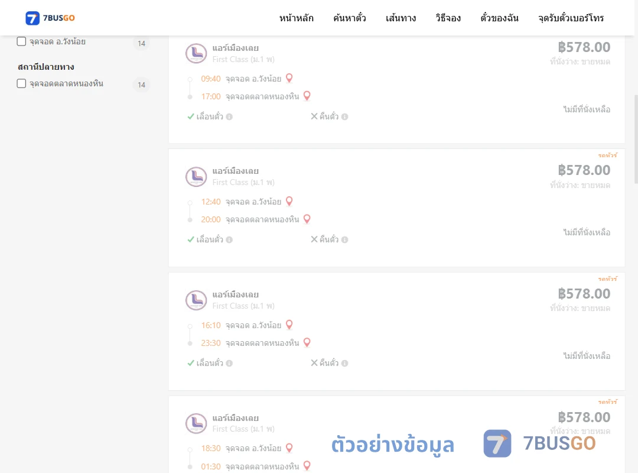This screenshot has width=638, height=473.
Task: Open the 7BUSGO logo in header
Action: tap(50, 18)
